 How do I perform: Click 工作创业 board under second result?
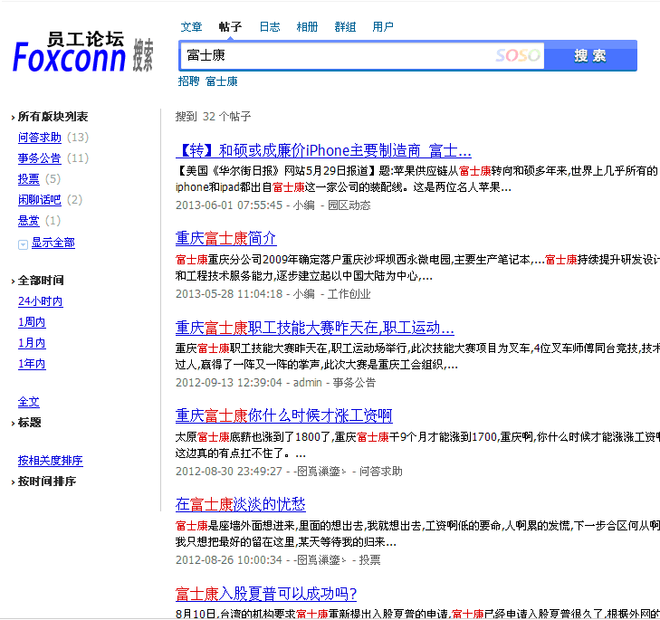click(349, 294)
